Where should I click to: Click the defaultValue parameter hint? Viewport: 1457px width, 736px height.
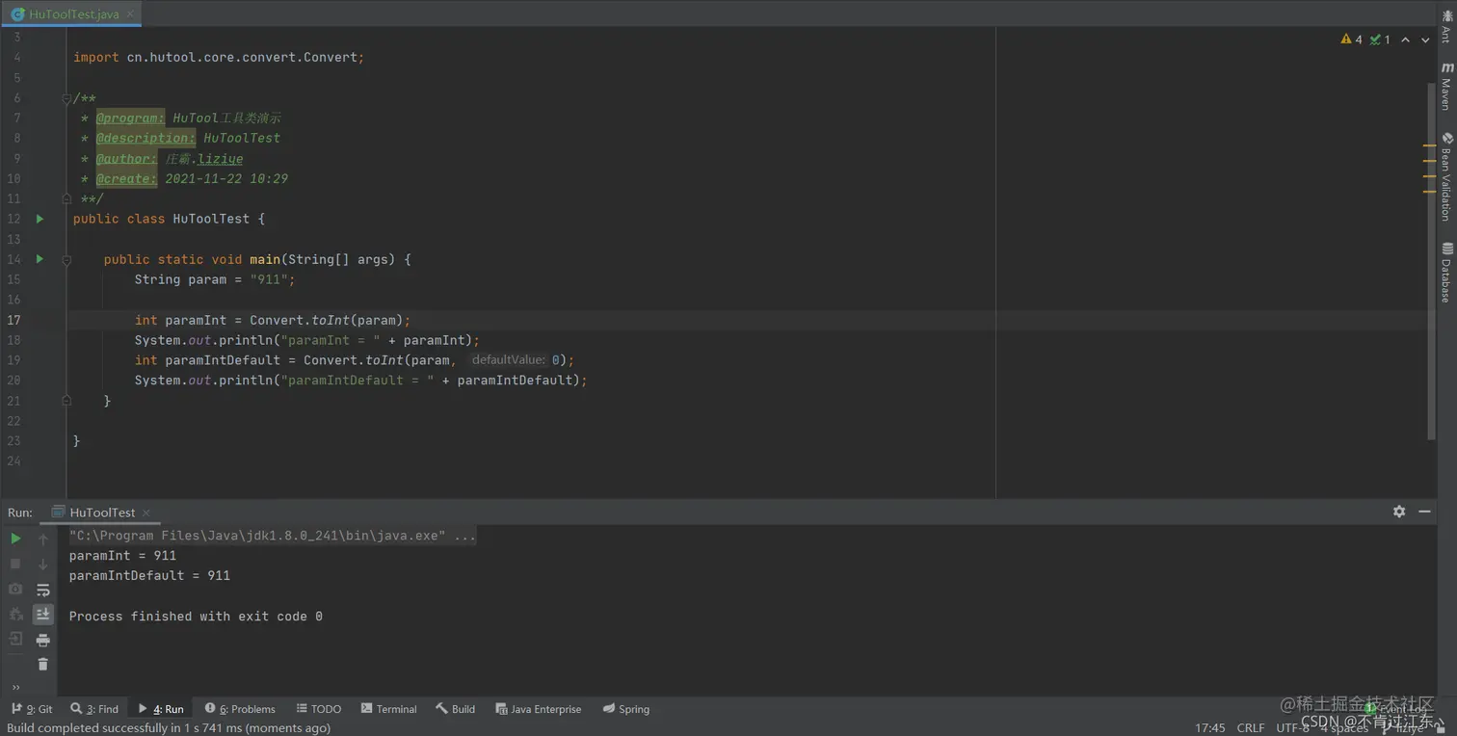pos(509,360)
